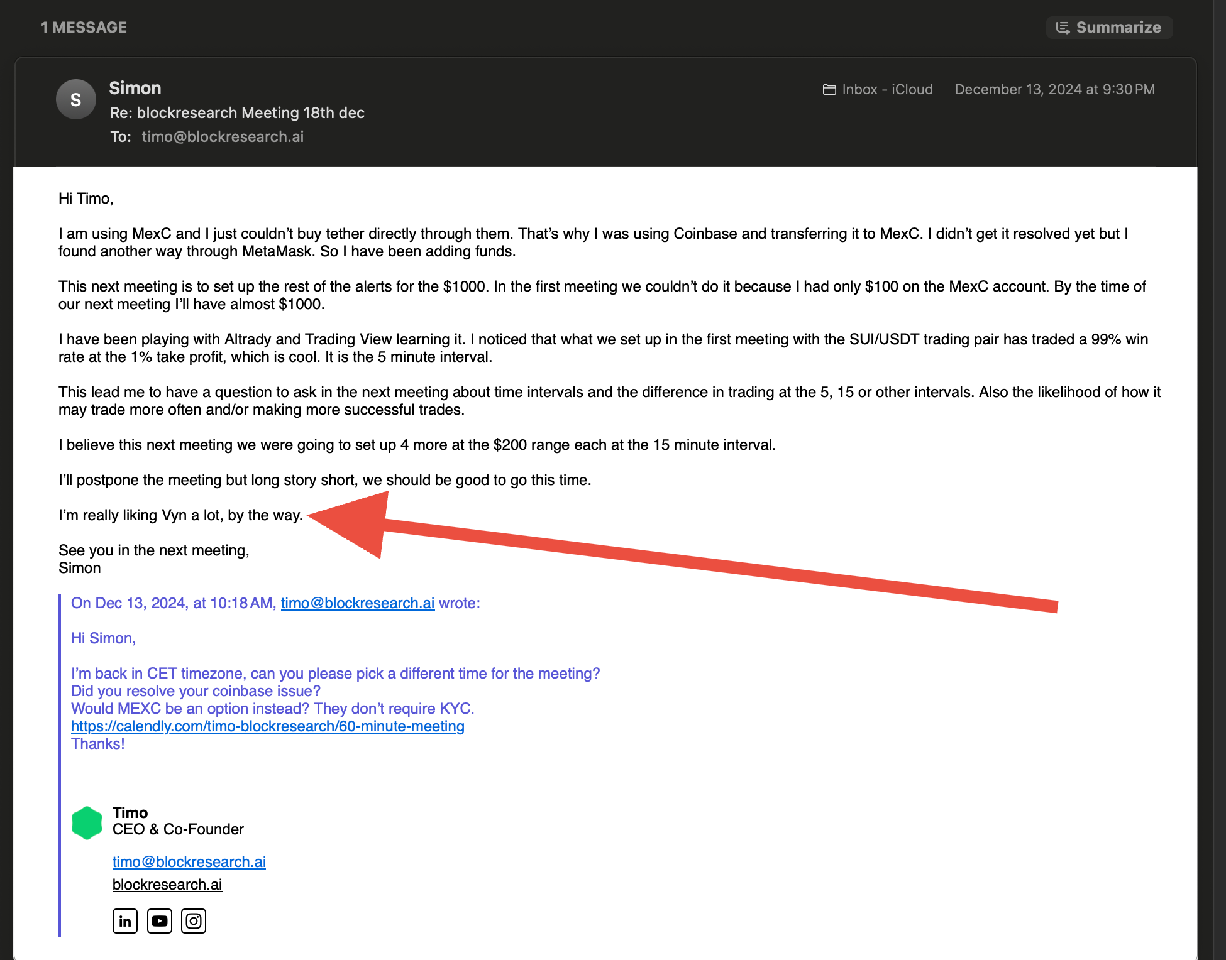Click the 1 MESSAGE header label
The width and height of the screenshot is (1226, 960).
[84, 28]
